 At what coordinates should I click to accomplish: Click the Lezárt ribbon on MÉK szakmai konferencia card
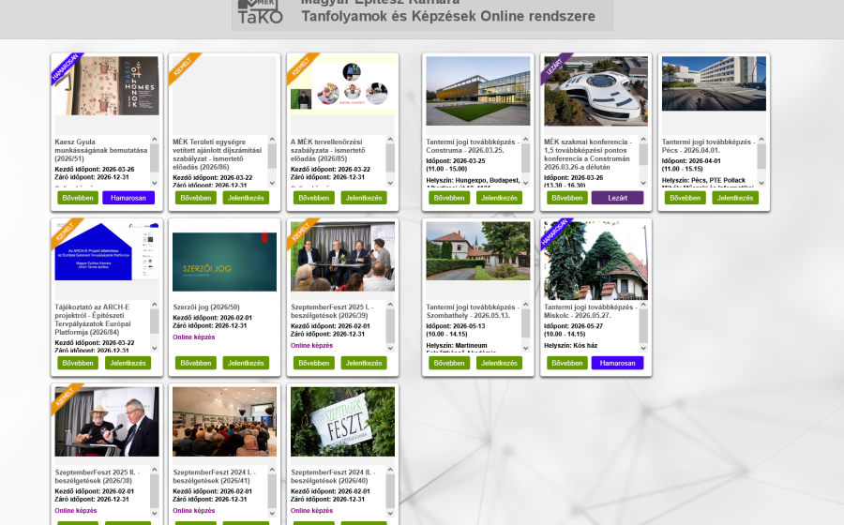[556, 67]
